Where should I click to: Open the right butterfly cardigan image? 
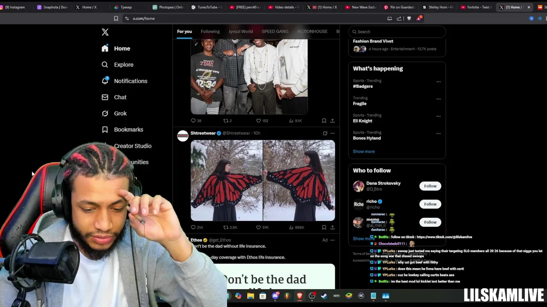click(299, 180)
